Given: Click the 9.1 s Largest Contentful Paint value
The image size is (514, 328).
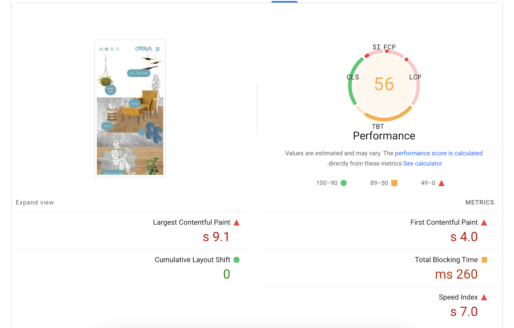Looking at the screenshot, I should 216,237.
